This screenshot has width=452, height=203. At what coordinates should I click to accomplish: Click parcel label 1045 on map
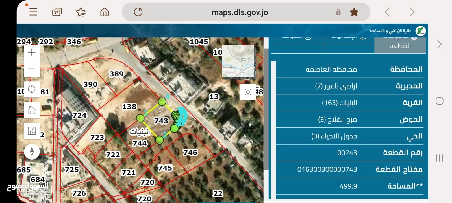[x=199, y=42]
